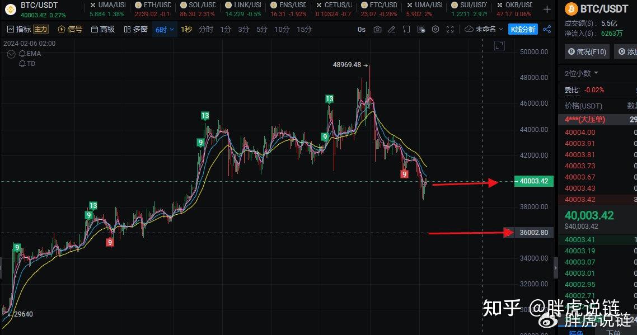Add a new ticker tab with plus
Viewport: 637px width, 335px height.
[x=547, y=10]
